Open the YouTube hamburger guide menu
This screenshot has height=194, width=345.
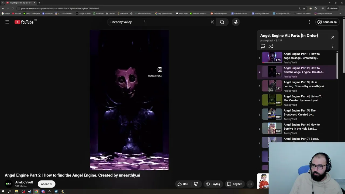click(x=7, y=22)
